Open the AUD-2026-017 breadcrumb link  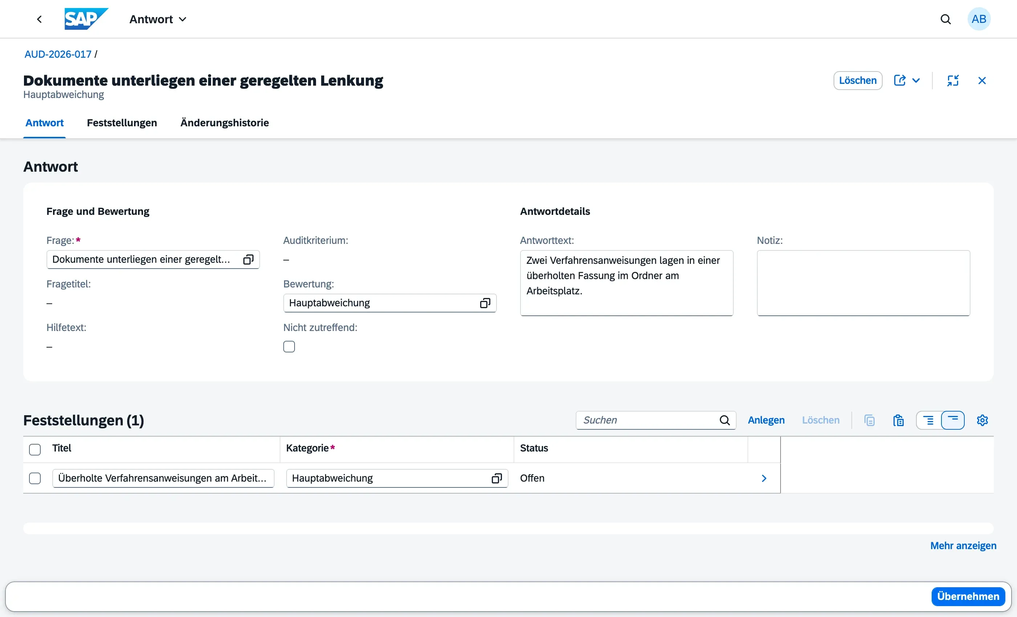(x=58, y=54)
